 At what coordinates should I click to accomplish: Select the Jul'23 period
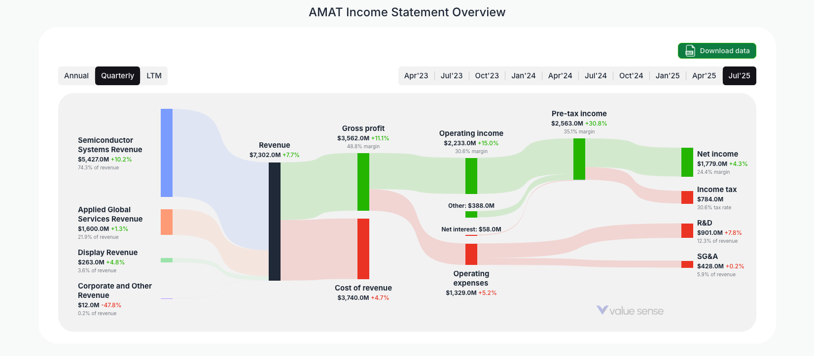pyautogui.click(x=452, y=76)
